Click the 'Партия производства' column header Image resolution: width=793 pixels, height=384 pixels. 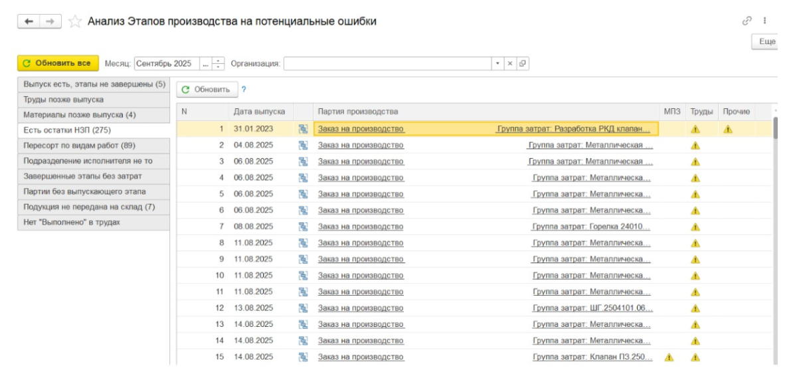486,112
